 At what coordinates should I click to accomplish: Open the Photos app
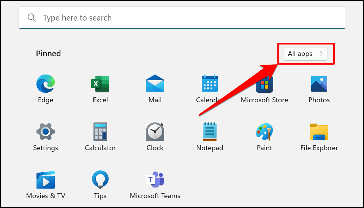click(319, 84)
